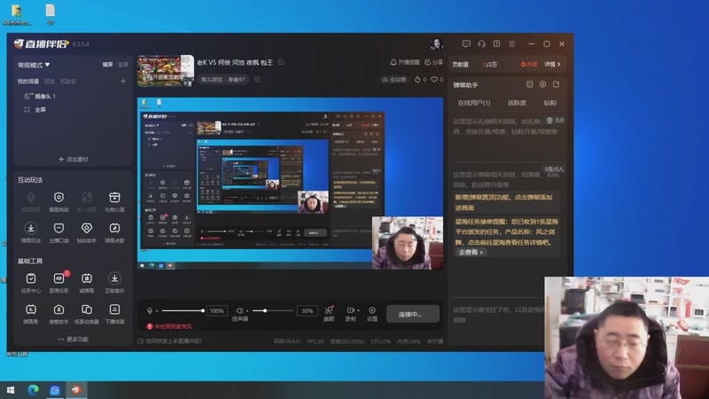
Task: Switch to 横屏 landscape mode
Action: [107, 65]
